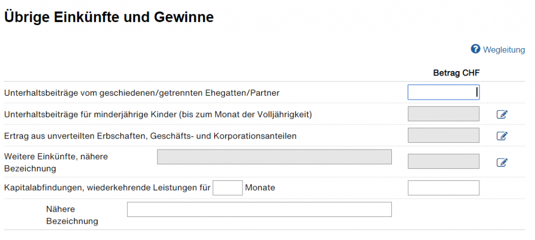Viewport: 535px width, 240px height.
Task: Click edit icon for Ertrag aus unverteilten Erbschaften
Action: (x=502, y=136)
